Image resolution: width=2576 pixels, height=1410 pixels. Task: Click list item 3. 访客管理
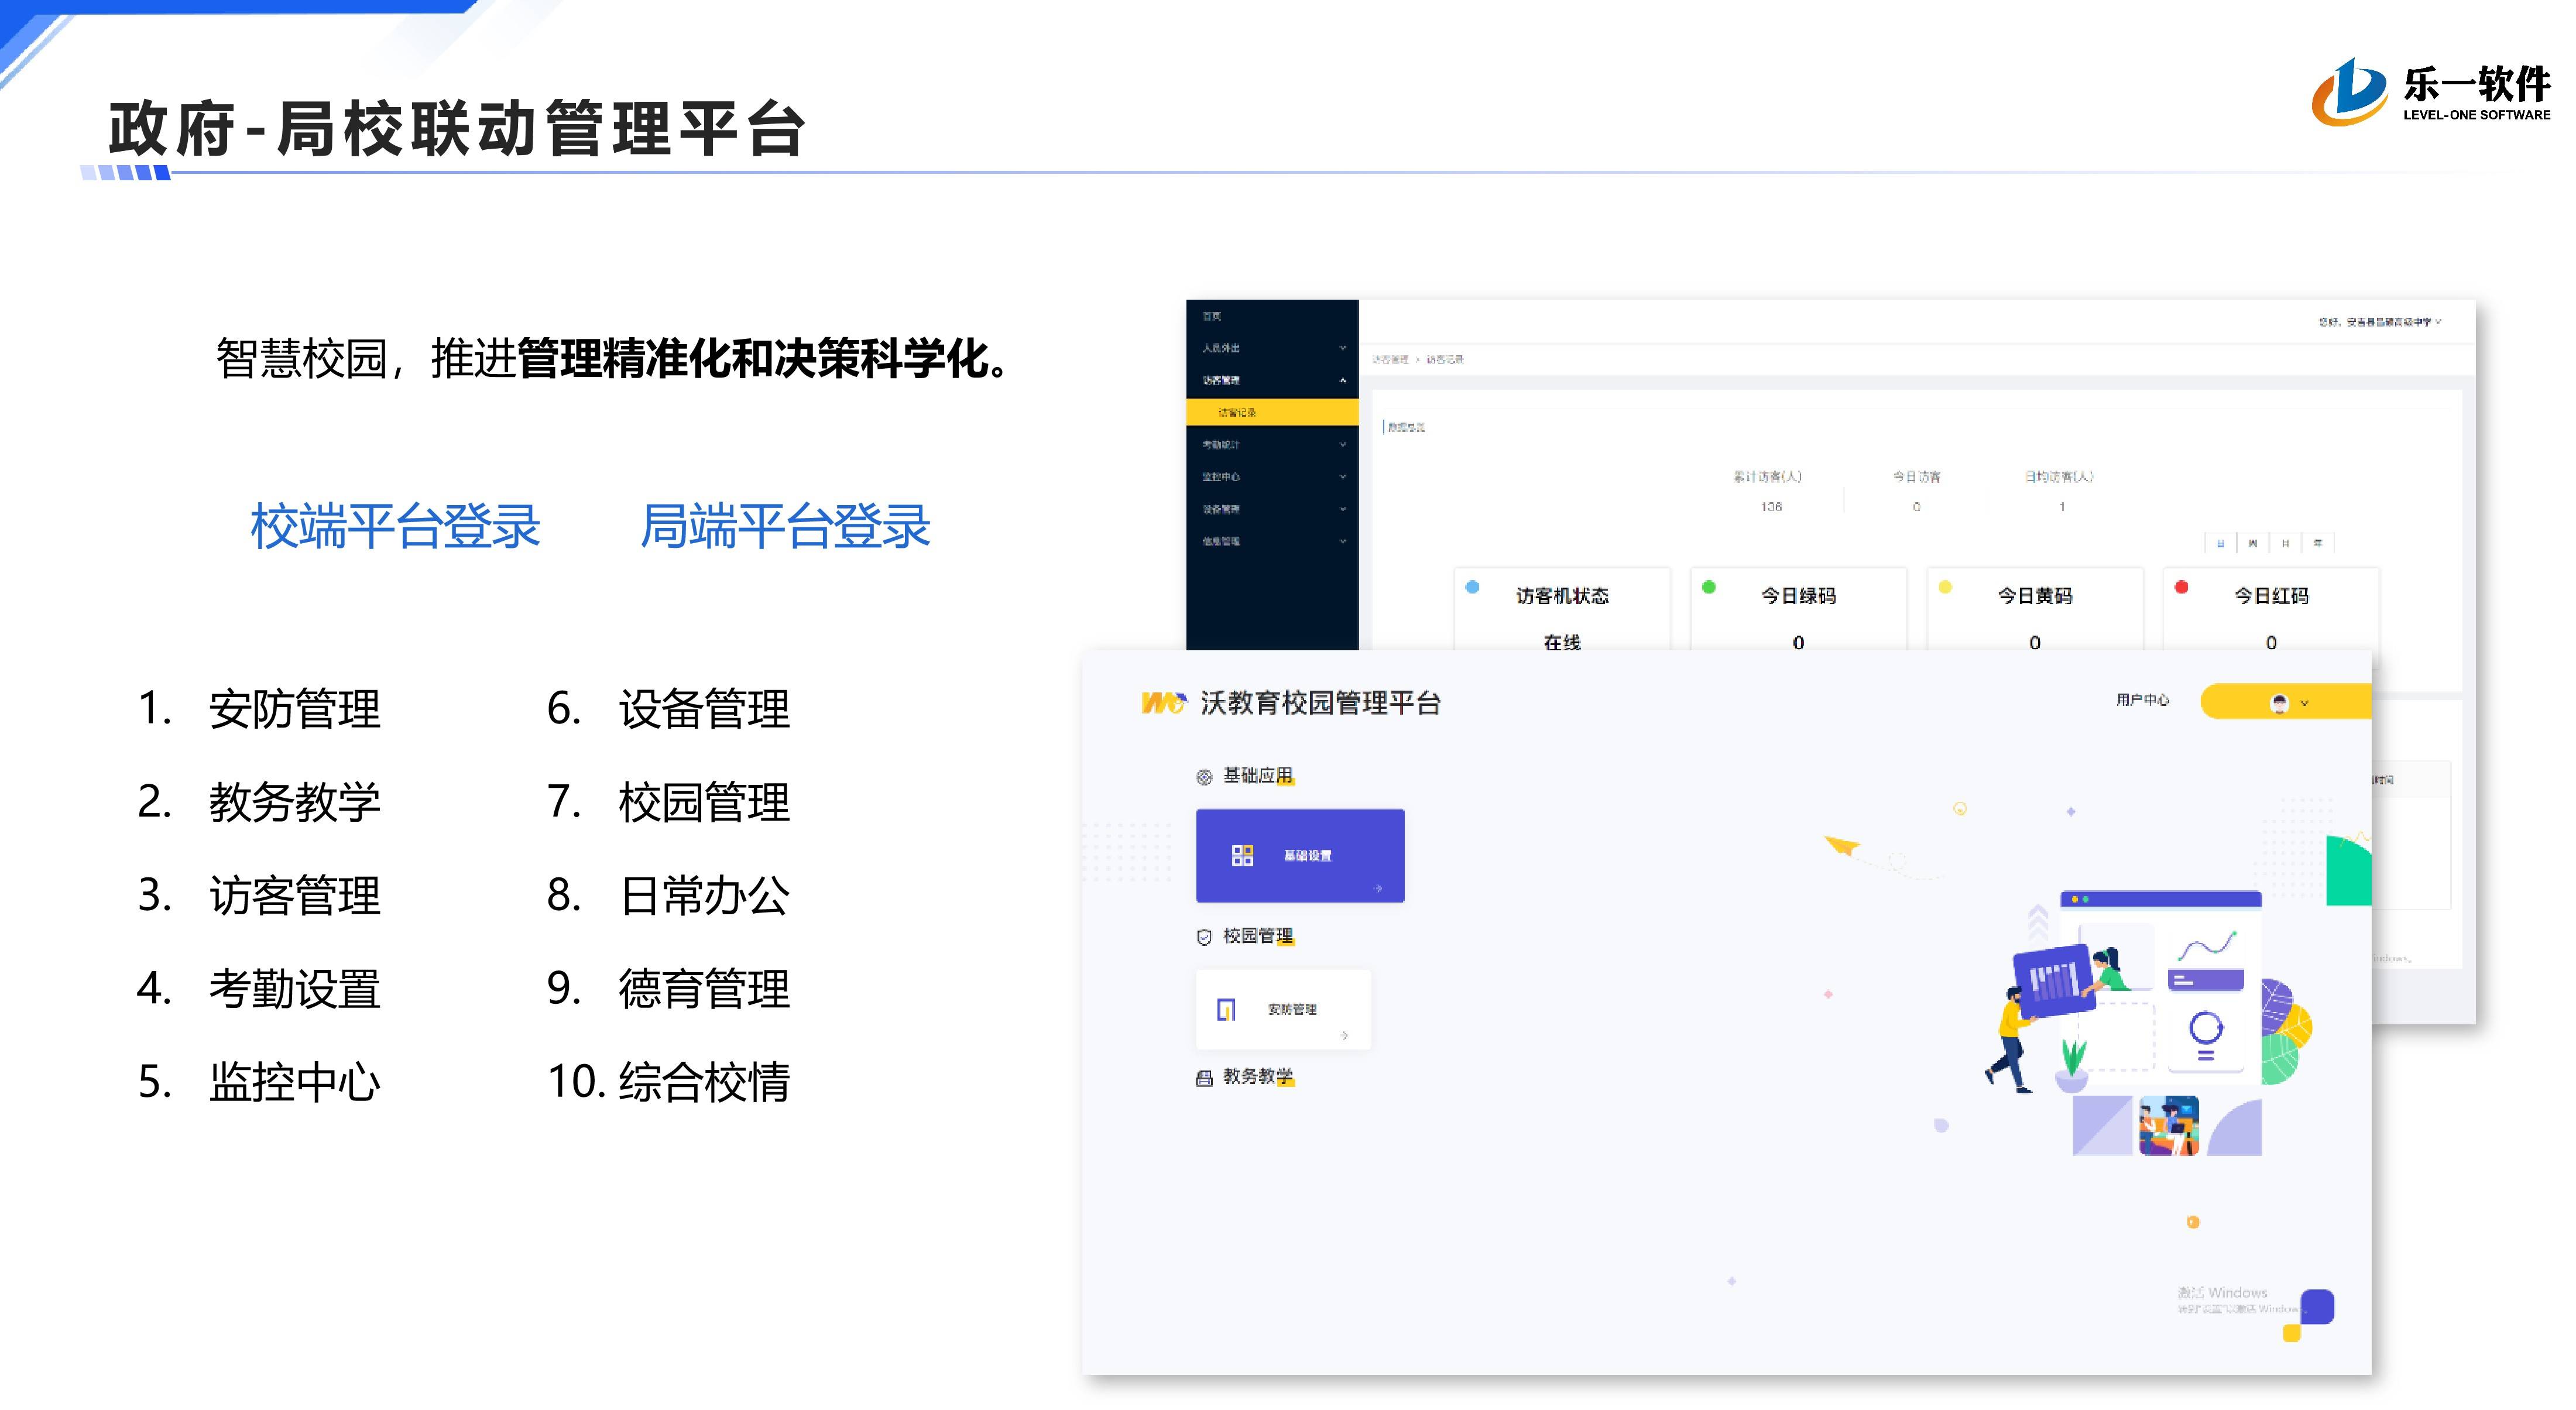click(x=259, y=895)
